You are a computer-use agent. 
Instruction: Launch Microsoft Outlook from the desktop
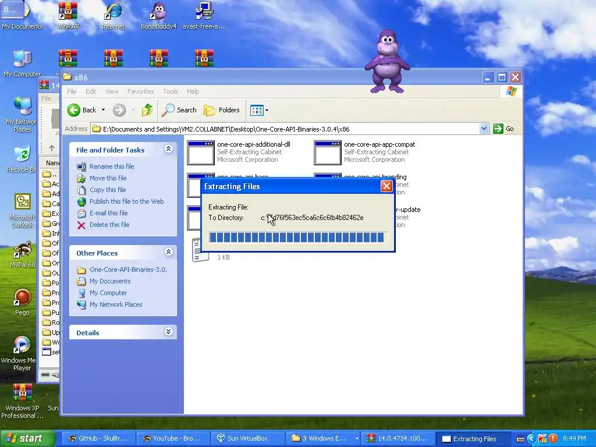[x=22, y=211]
